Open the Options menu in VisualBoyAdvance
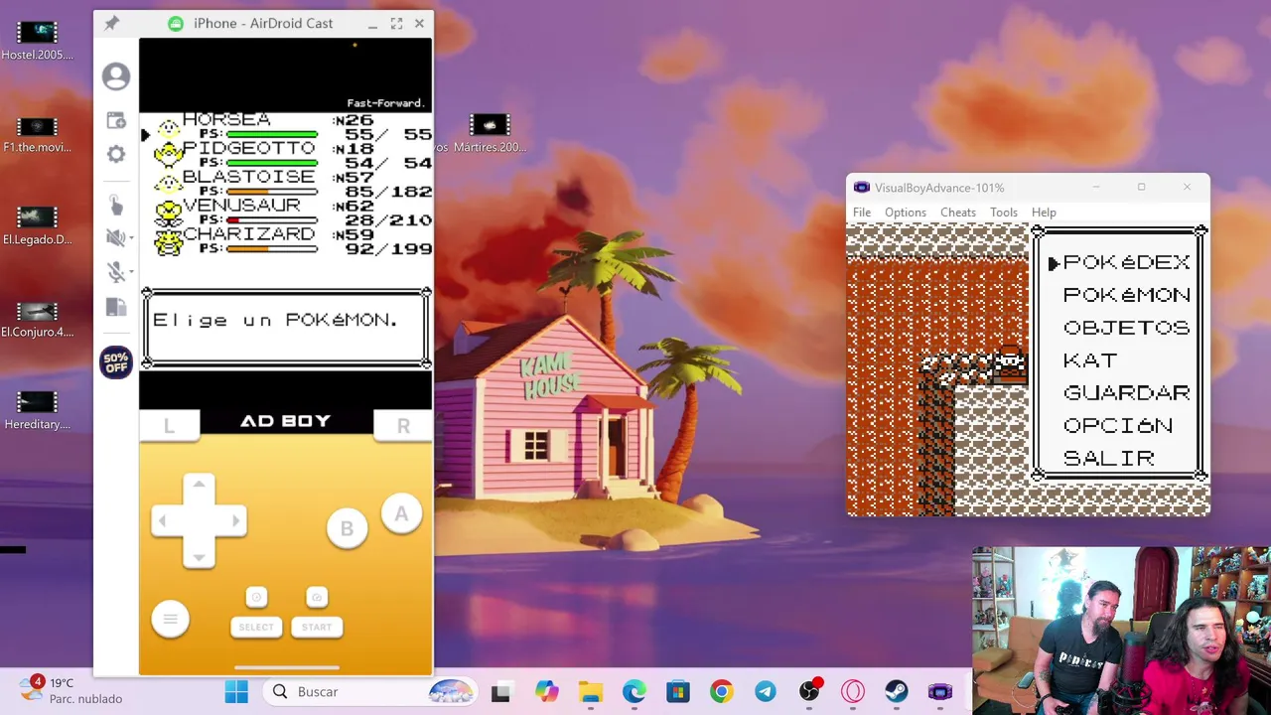This screenshot has height=715, width=1271. pyautogui.click(x=906, y=213)
